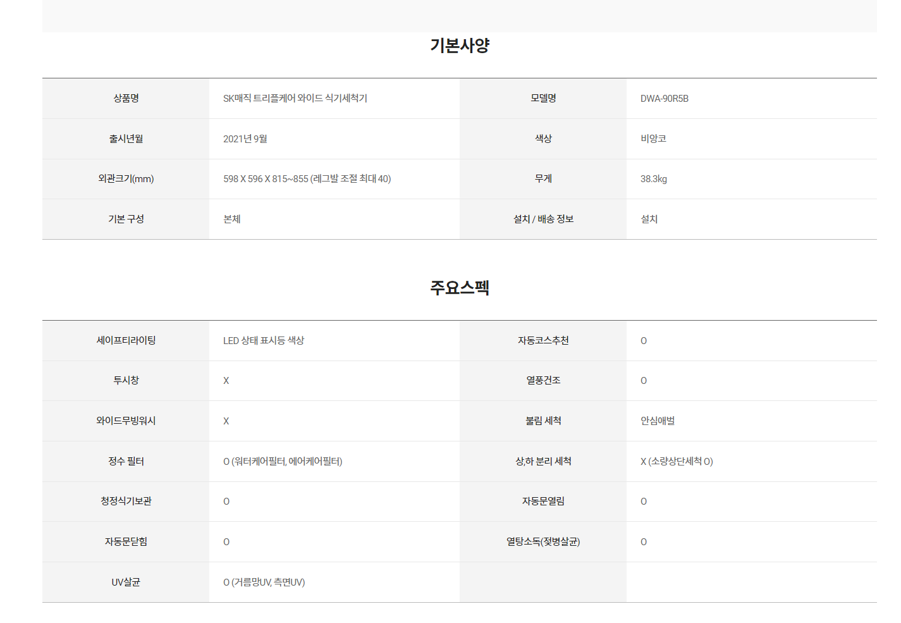Select X (소량상단세척 O) value
The height and width of the screenshot is (623, 901).
(x=677, y=461)
